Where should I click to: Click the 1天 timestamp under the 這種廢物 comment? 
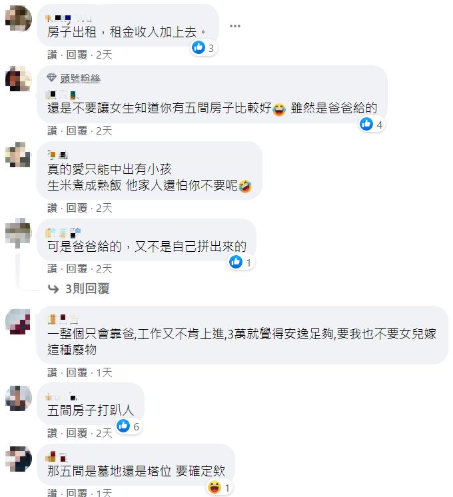(104, 372)
